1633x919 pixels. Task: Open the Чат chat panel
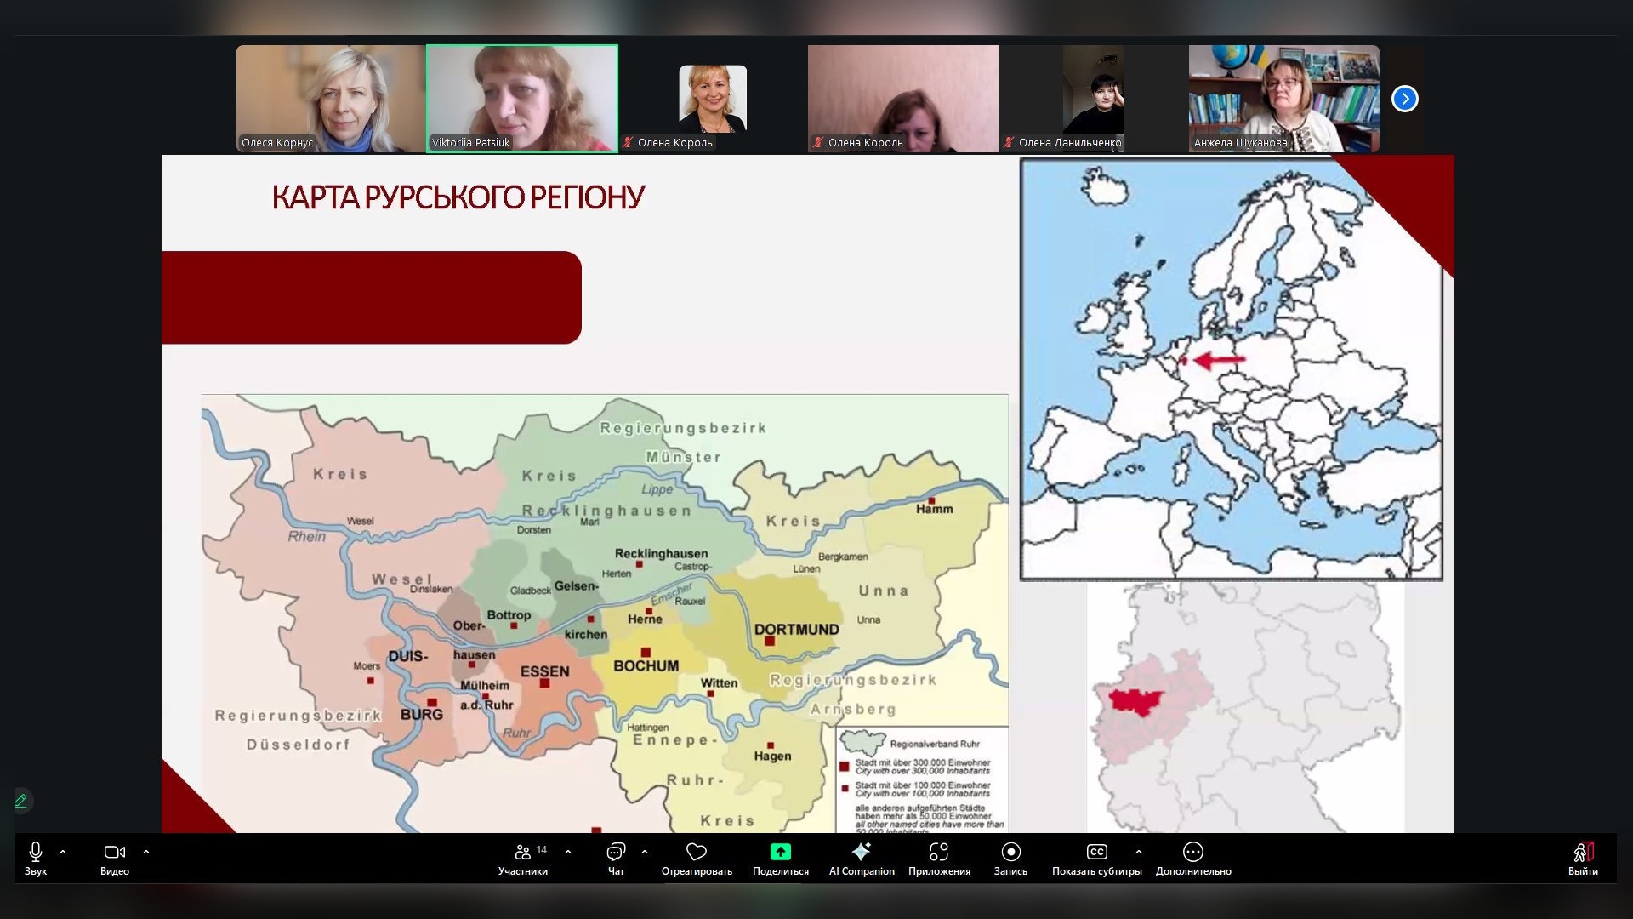click(x=616, y=853)
